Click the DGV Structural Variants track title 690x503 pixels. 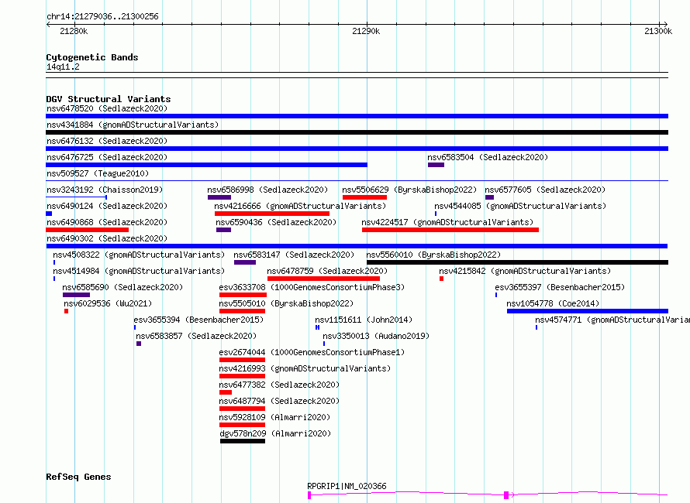pyautogui.click(x=109, y=99)
